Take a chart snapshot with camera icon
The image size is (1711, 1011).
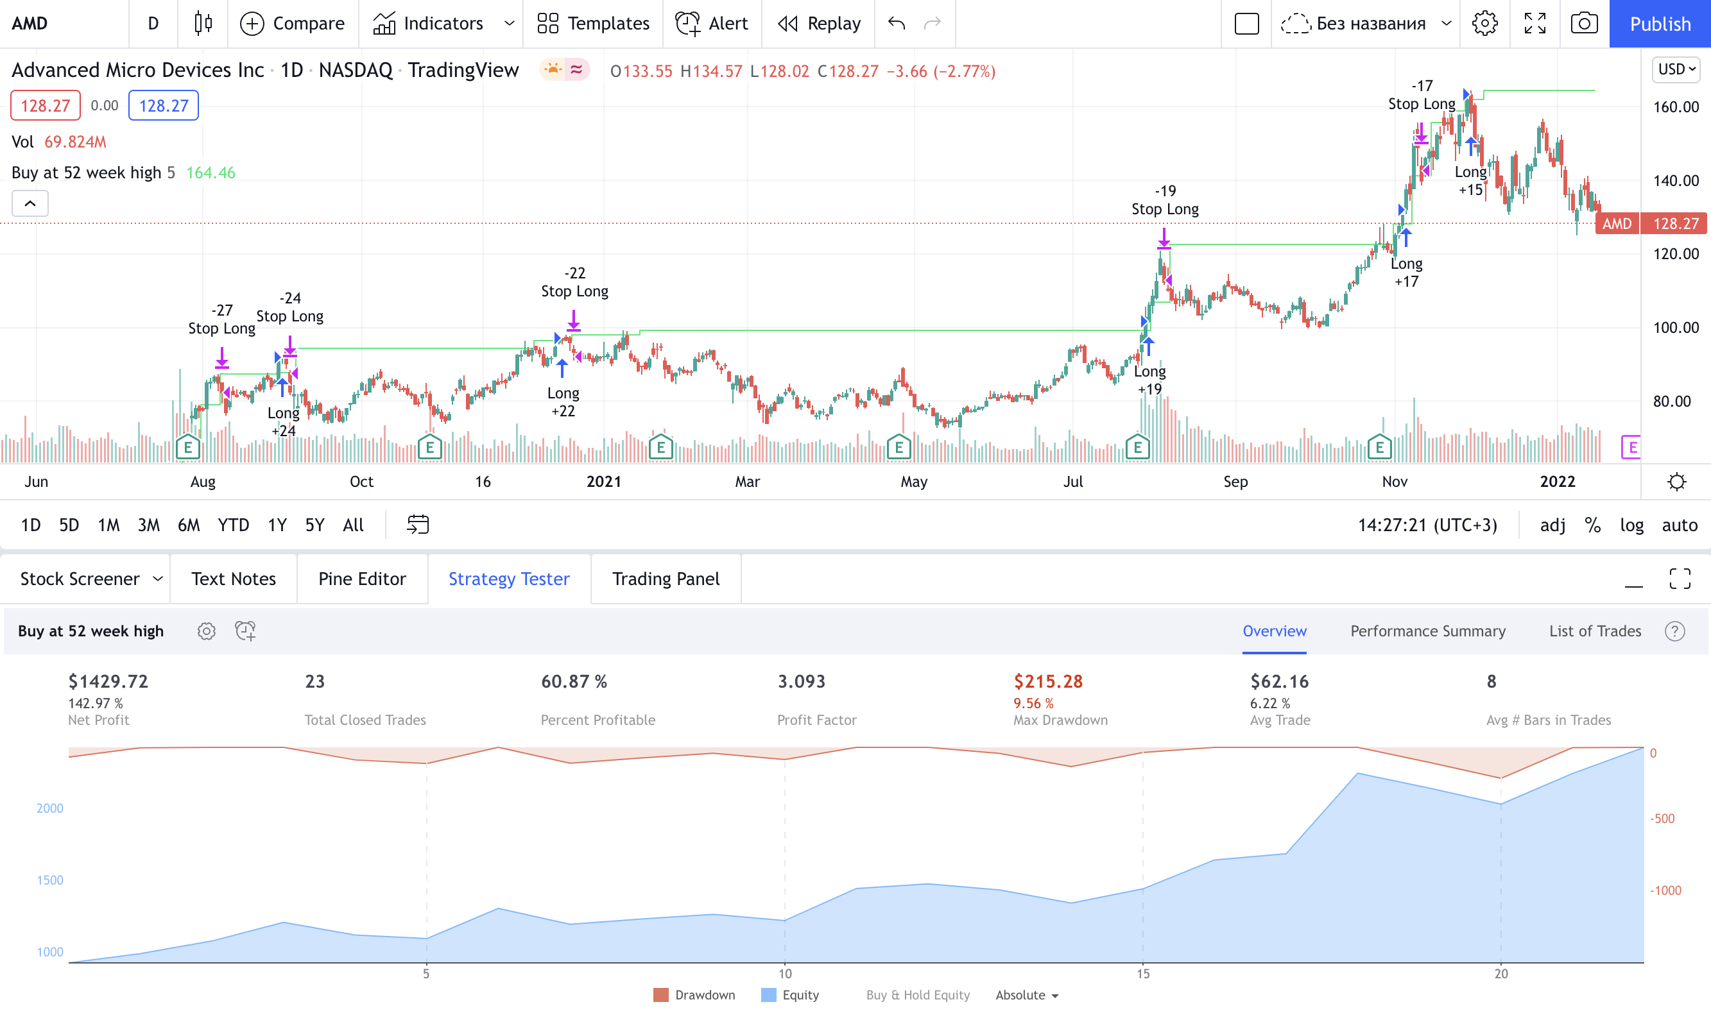[x=1585, y=24]
